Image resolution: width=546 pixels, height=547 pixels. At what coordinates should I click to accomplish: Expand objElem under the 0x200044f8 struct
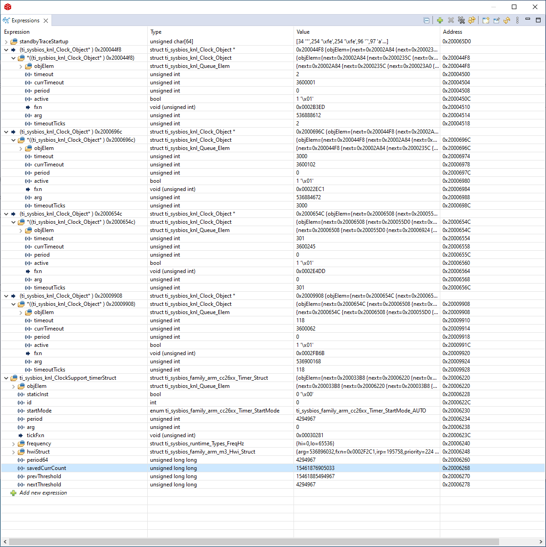tap(21, 66)
